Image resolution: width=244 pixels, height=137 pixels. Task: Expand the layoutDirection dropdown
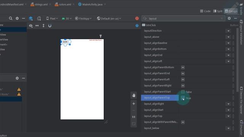(228, 31)
